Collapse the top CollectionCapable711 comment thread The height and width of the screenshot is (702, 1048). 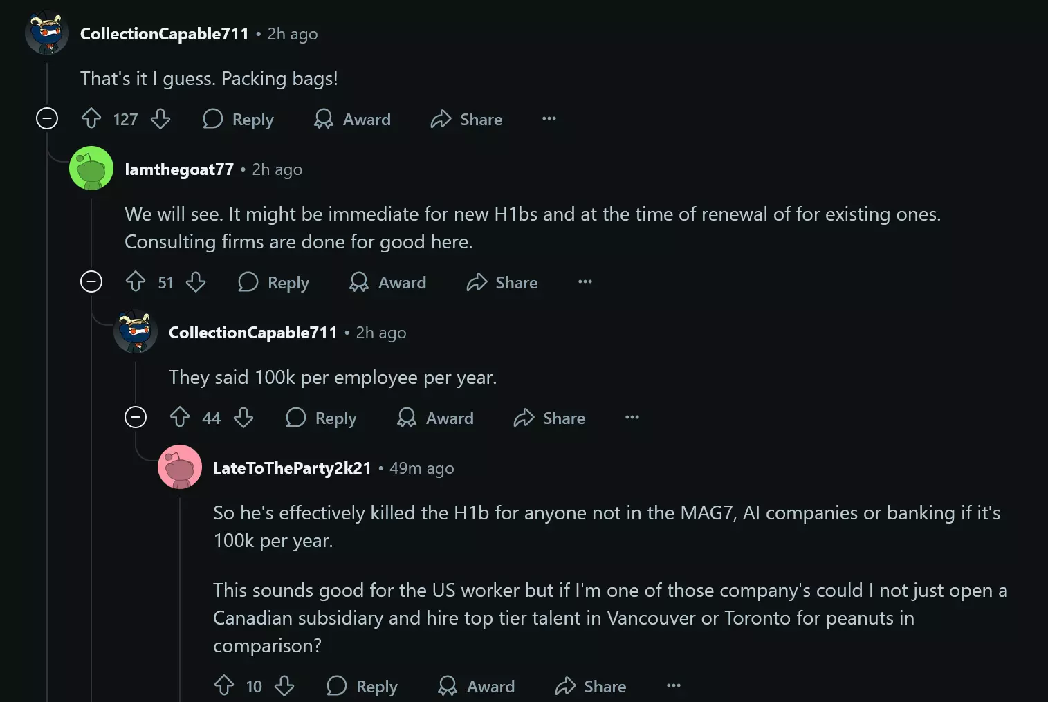point(47,119)
